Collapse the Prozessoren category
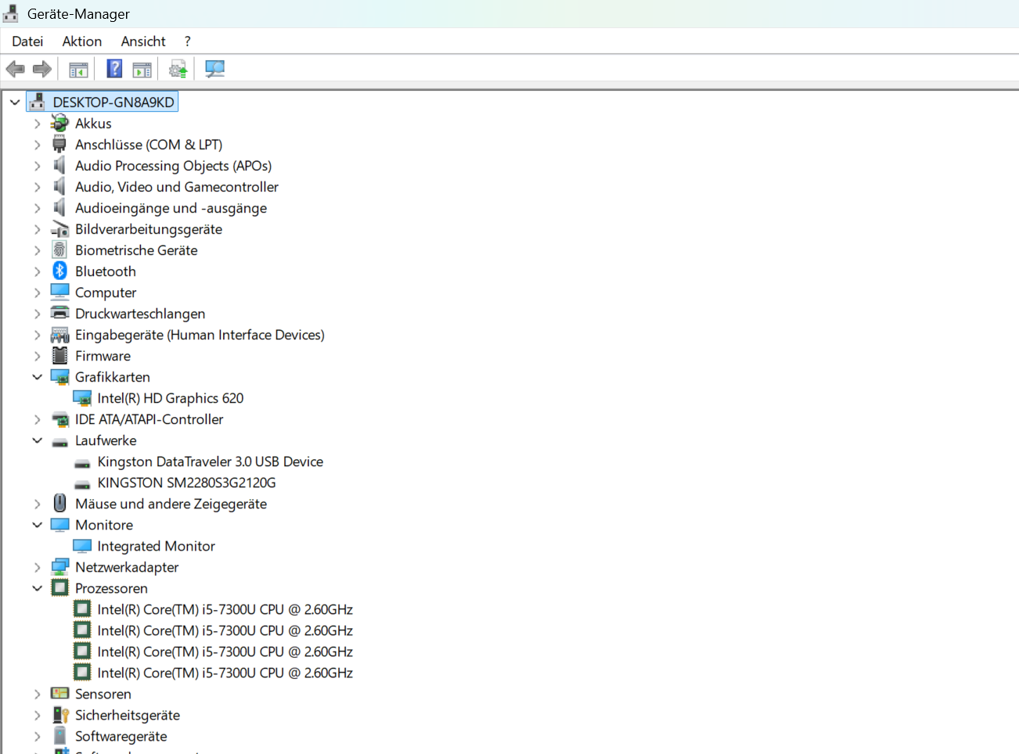The height and width of the screenshot is (754, 1019). [x=37, y=588]
